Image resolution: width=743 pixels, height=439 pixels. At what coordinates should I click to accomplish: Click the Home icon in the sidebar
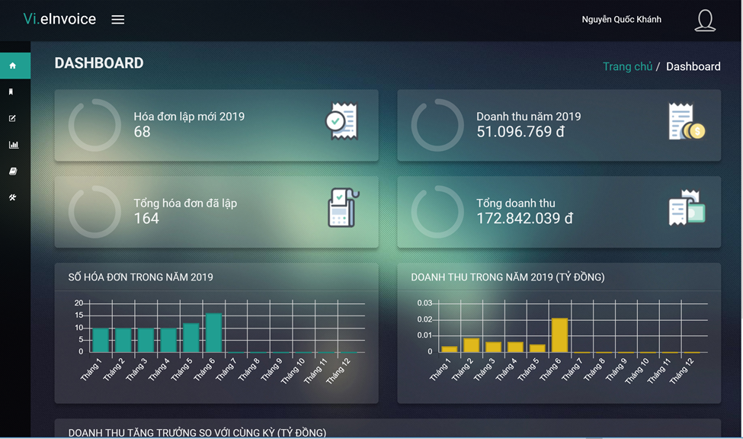[x=12, y=66]
